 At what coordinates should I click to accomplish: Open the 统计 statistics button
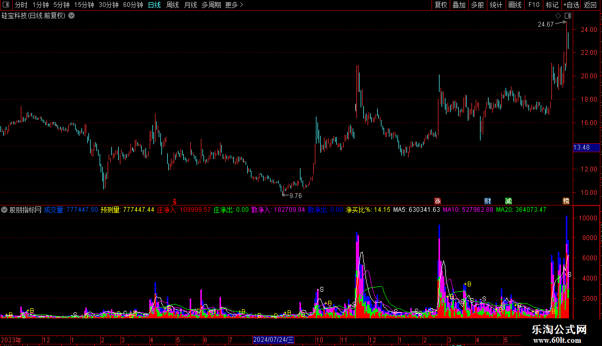point(495,5)
